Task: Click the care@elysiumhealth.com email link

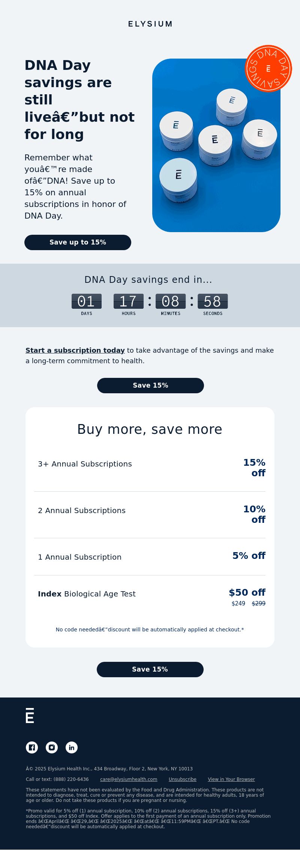Action: coord(129,779)
